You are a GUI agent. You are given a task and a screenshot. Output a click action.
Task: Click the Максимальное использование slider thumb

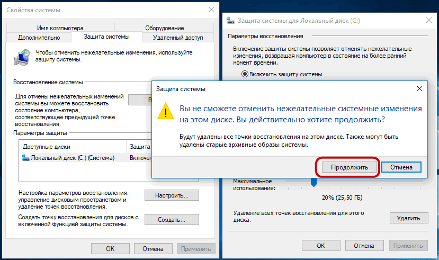[313, 182]
